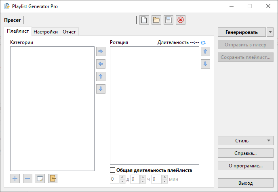Remove from rotation with left arrow button
278x192 pixels.
click(101, 64)
